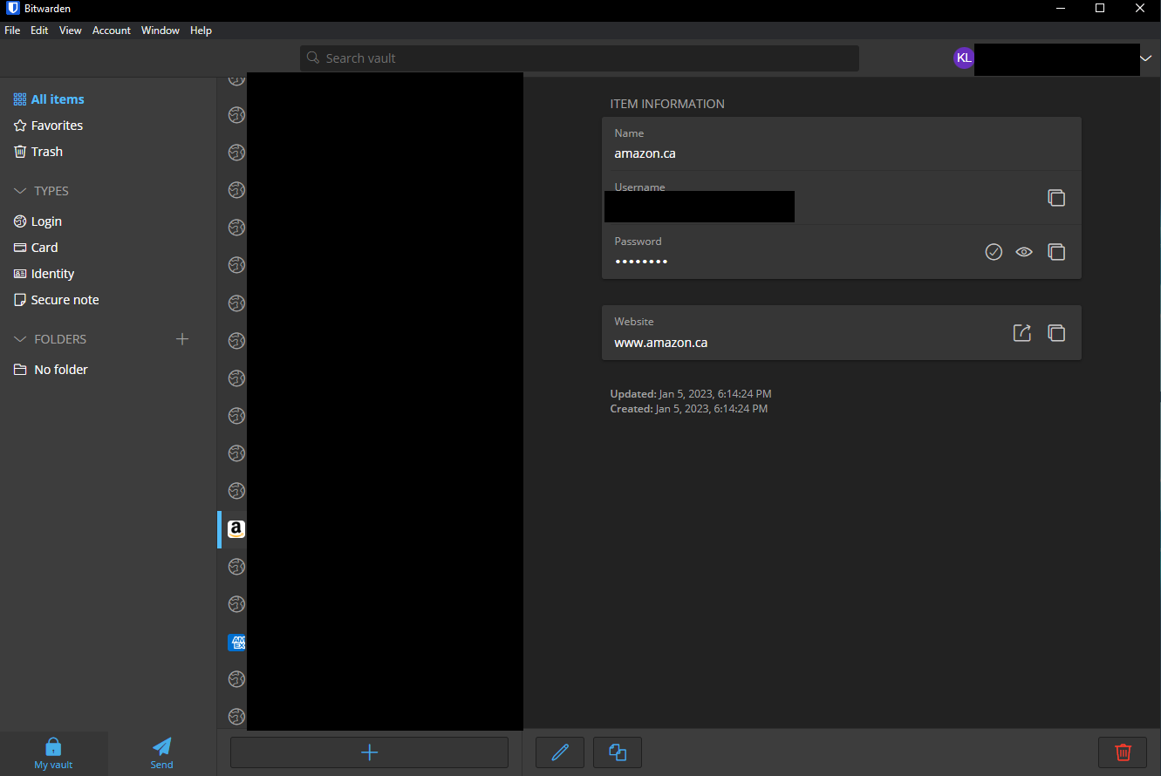Focus the Search vault field
The image size is (1161, 776).
click(x=579, y=58)
